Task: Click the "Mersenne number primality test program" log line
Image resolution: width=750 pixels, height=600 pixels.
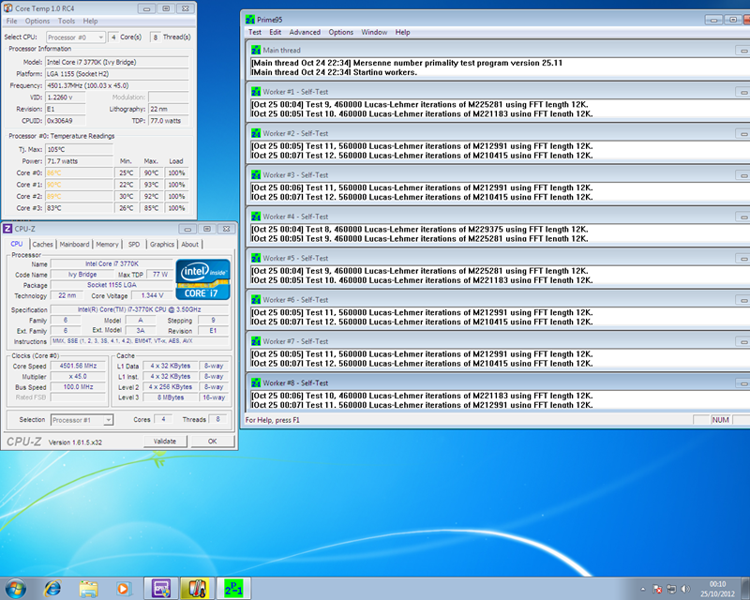Action: click(x=407, y=63)
